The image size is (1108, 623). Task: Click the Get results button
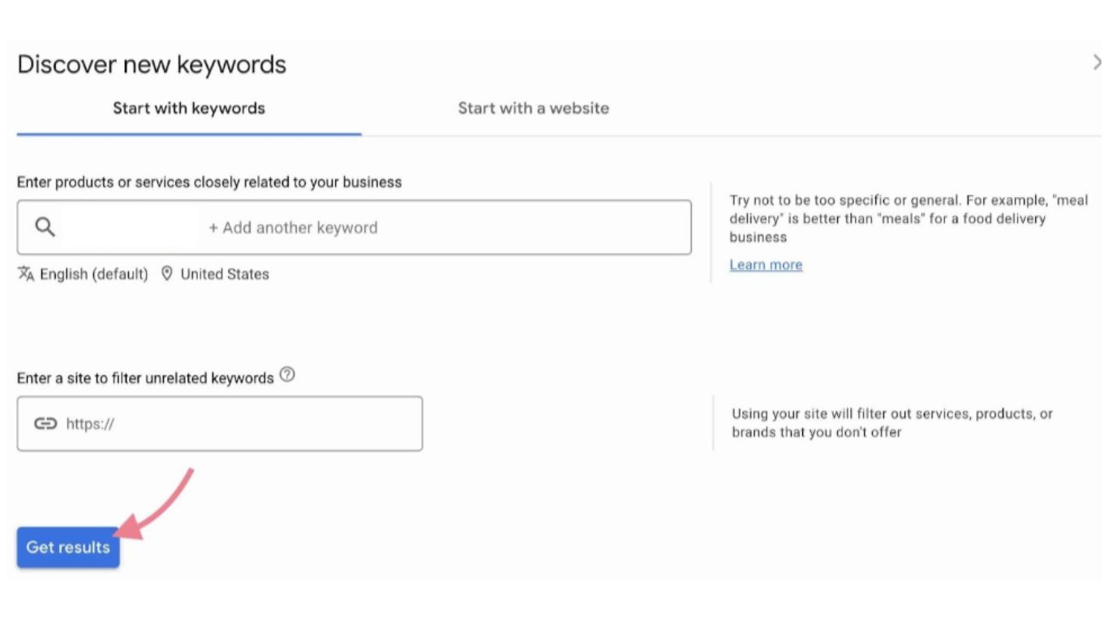click(x=68, y=547)
